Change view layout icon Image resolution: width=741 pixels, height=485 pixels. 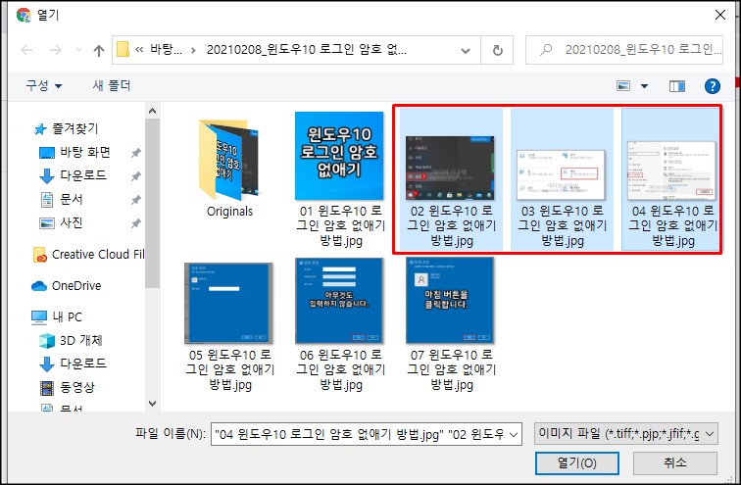coord(623,86)
